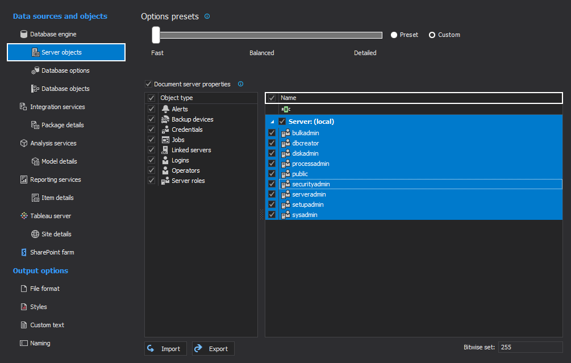
Task: Click the info icon beside Options presets
Action: coord(207,16)
